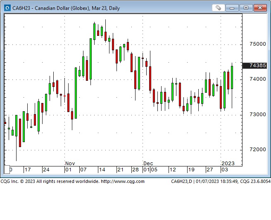This screenshot has height=220, width=271.
Task: Click the 14 date label on time axis
Action: point(102,170)
